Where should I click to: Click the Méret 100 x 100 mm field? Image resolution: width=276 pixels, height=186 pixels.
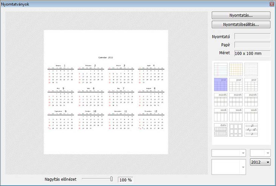[252, 54]
